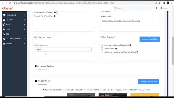
Task: Open the PopularFX link
Action: [123, 90]
